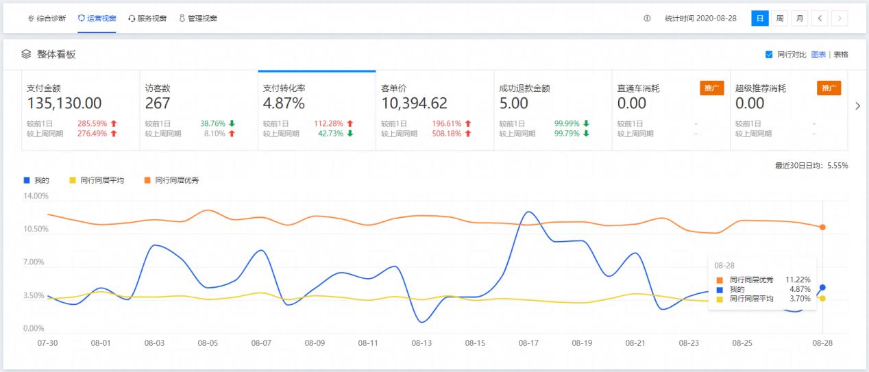The height and width of the screenshot is (372, 869).
Task: Toggle 我的 series in chart legend
Action: pos(27,180)
